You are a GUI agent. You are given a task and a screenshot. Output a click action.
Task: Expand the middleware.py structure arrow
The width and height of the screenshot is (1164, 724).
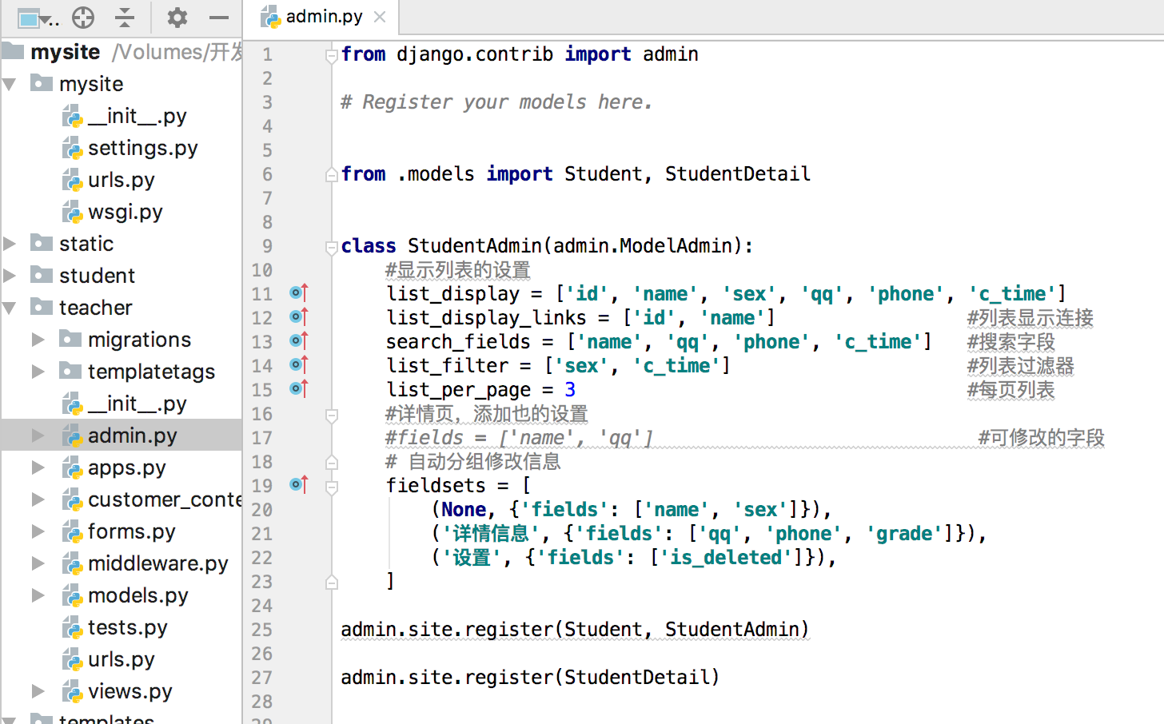[x=38, y=563]
